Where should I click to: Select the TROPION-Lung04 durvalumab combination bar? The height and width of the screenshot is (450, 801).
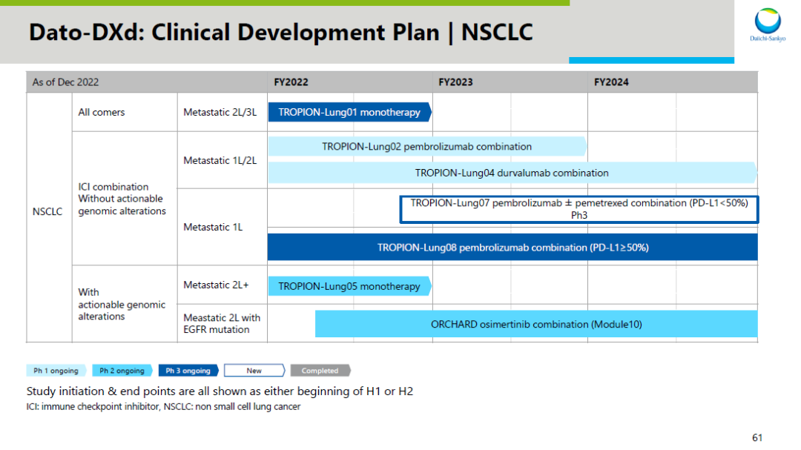pos(512,173)
